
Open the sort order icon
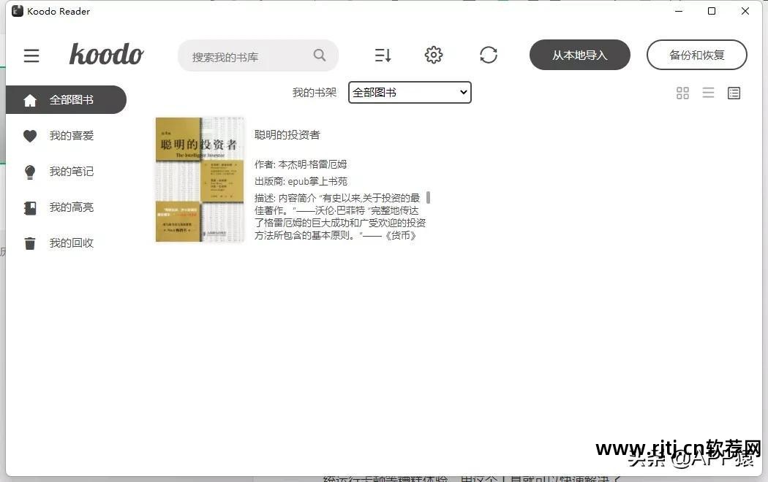[383, 56]
